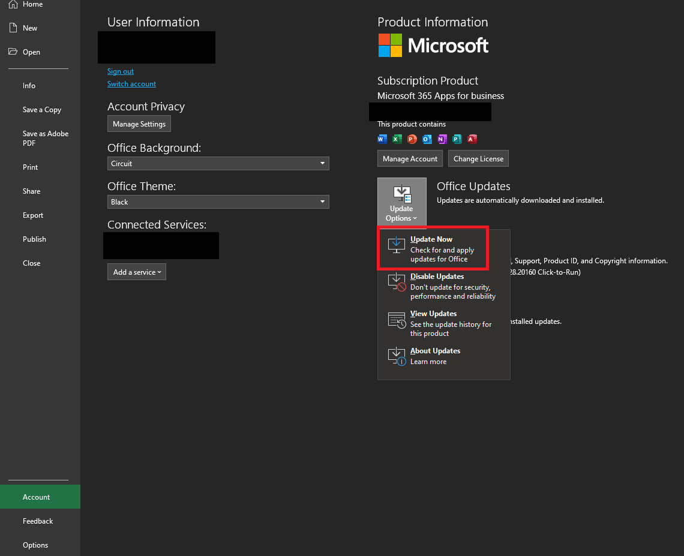Select the Account tab in sidebar
Viewport: 684px width, 556px height.
click(40, 497)
